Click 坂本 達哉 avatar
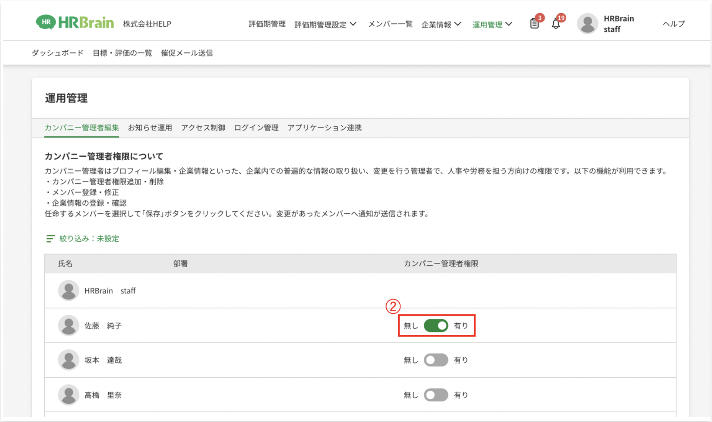The width and height of the screenshot is (712, 422). coord(68,360)
